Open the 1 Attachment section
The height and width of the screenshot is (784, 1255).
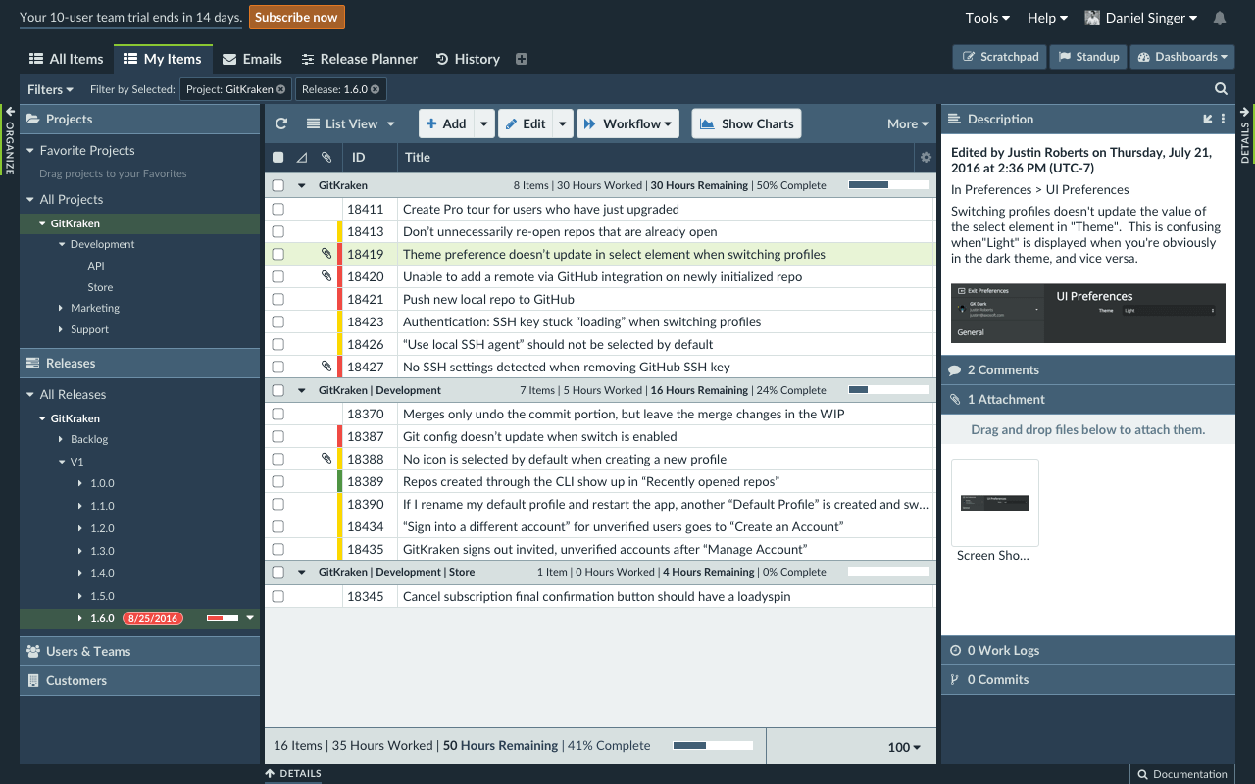click(1088, 399)
